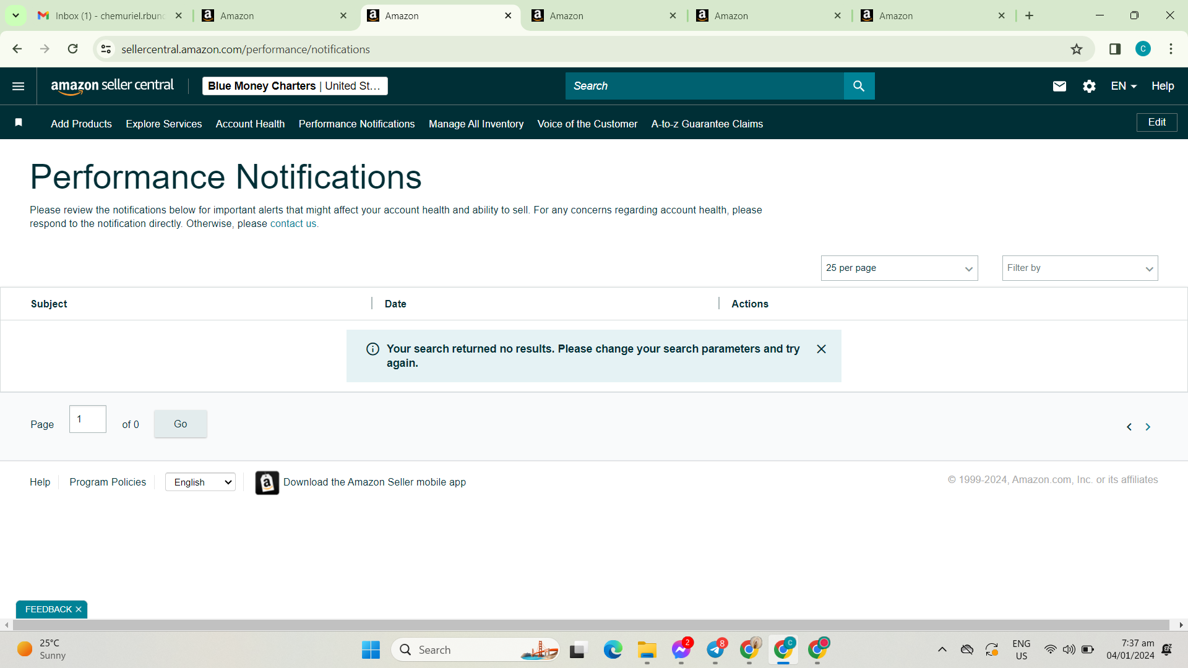The height and width of the screenshot is (668, 1188).
Task: Open Voice of the Customer menu item
Action: [587, 124]
